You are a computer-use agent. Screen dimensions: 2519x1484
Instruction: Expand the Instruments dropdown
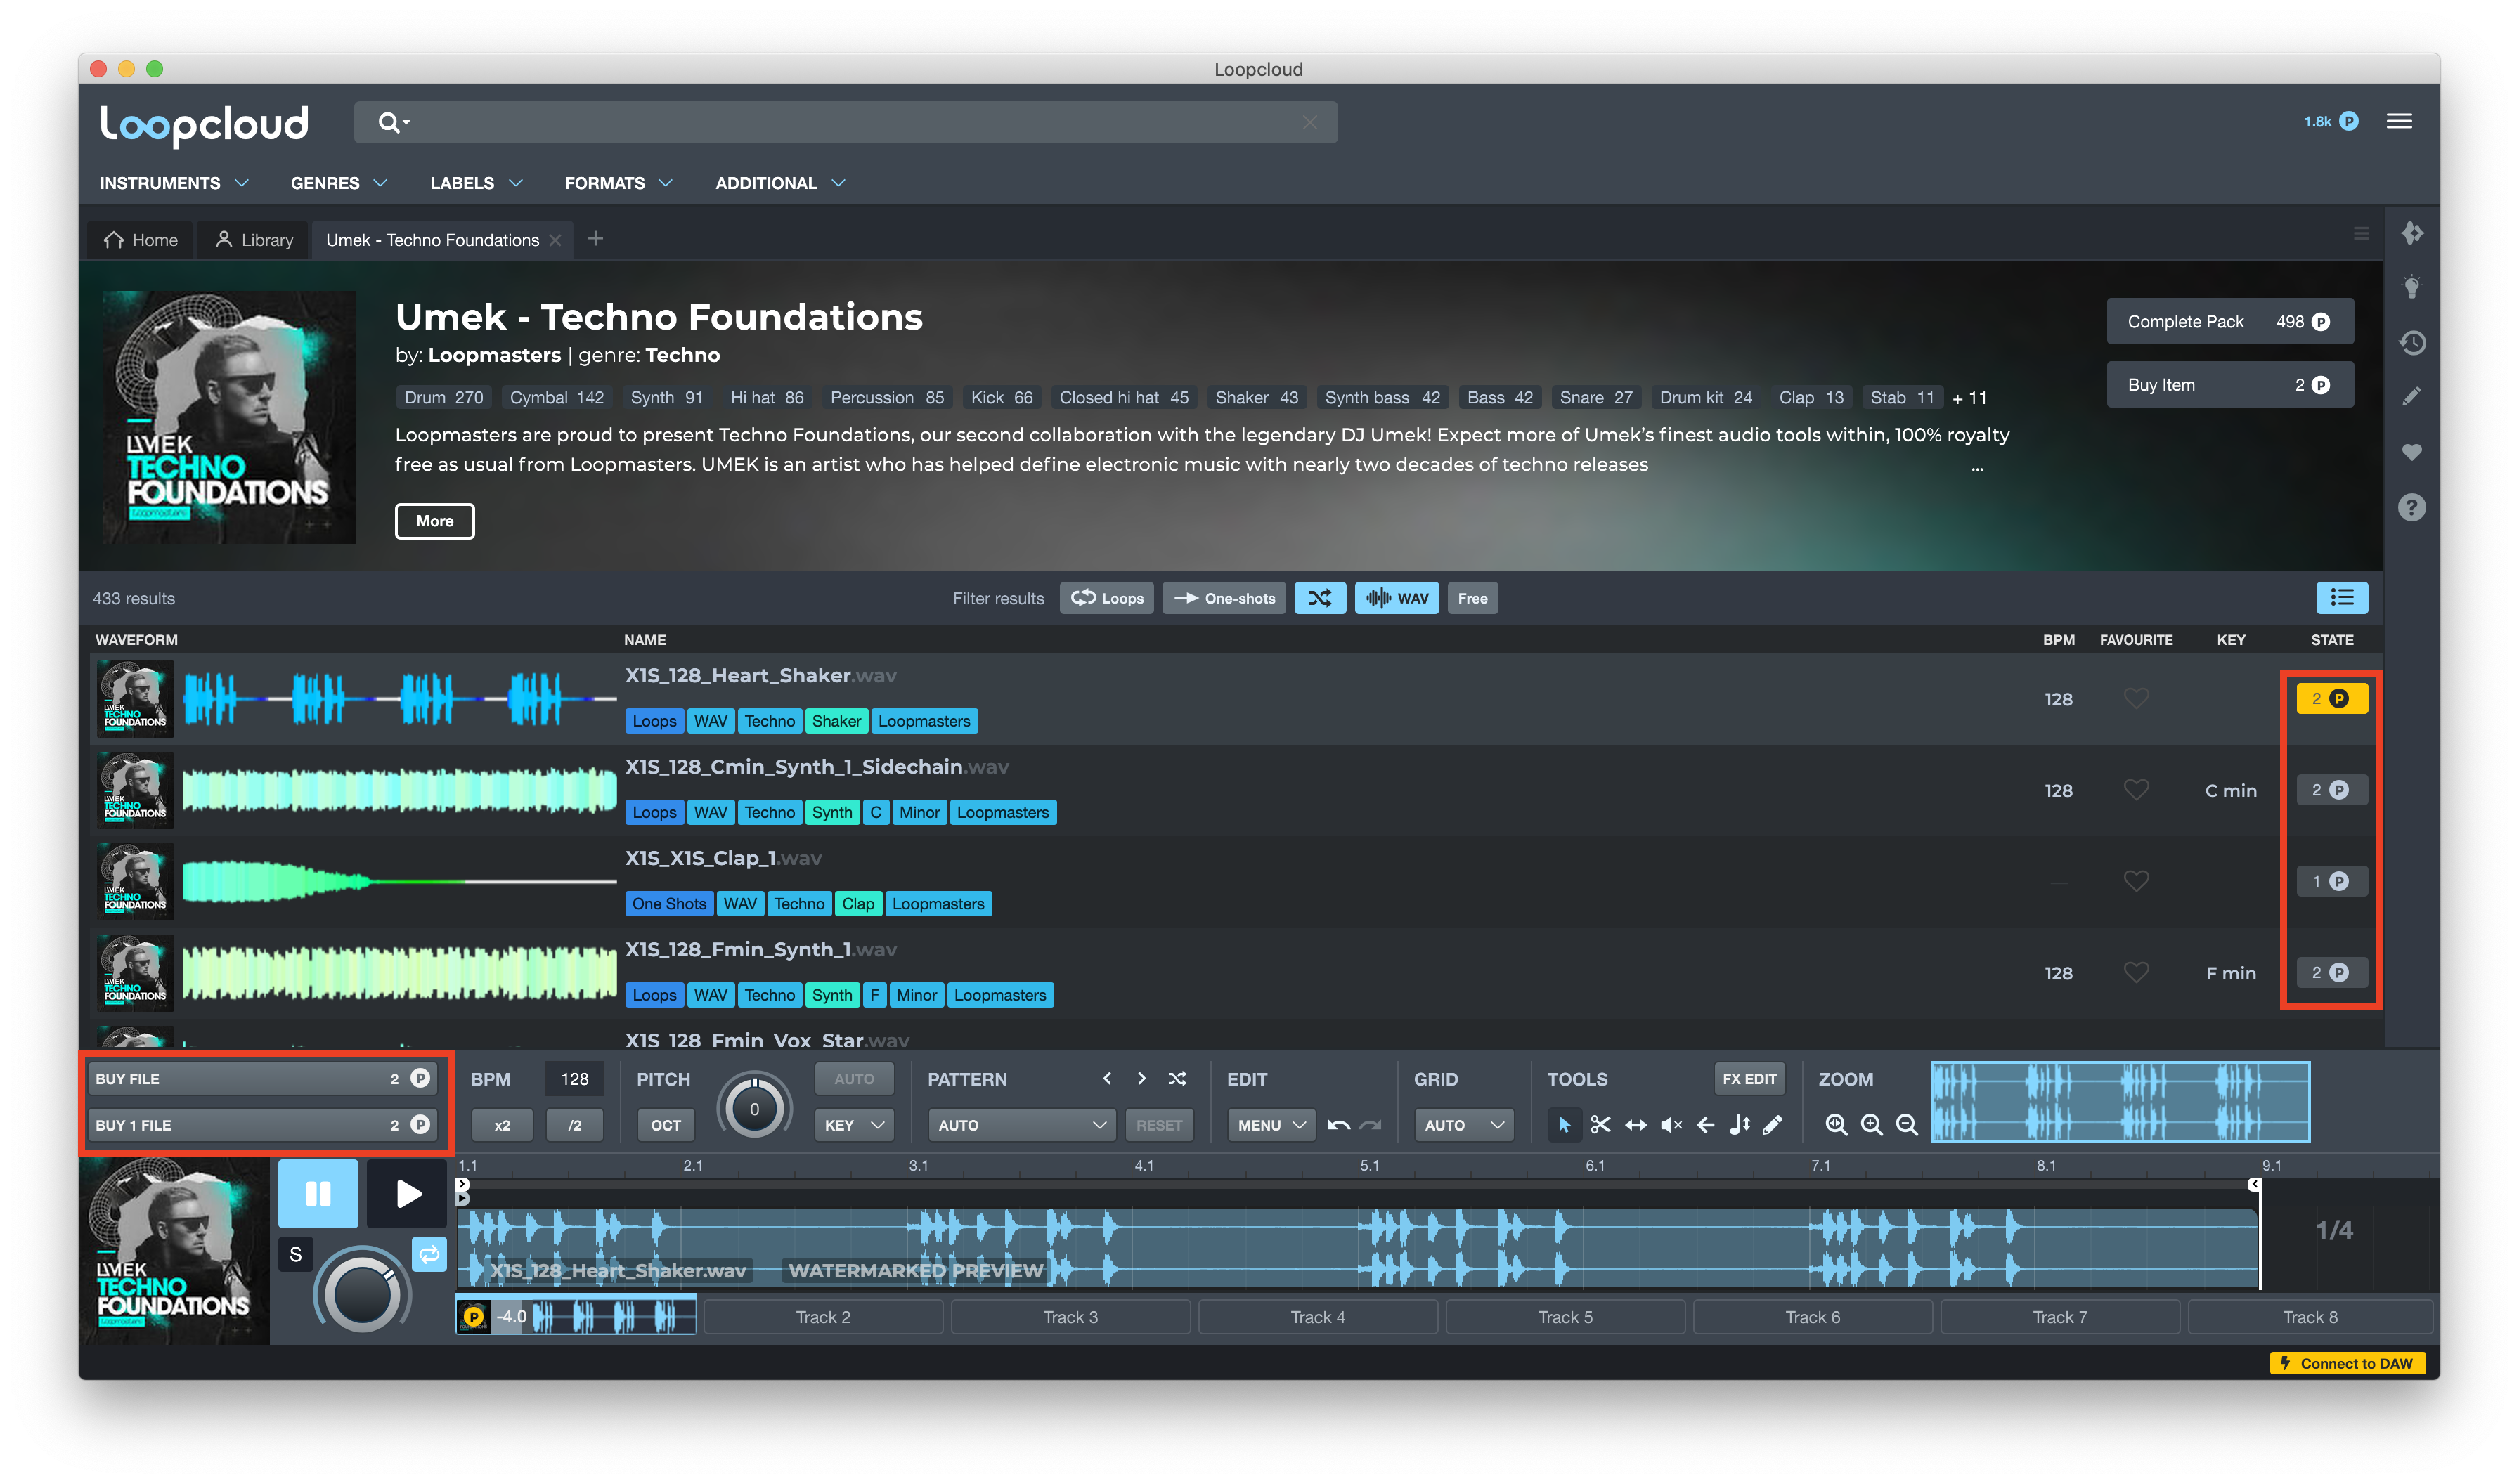click(x=173, y=183)
